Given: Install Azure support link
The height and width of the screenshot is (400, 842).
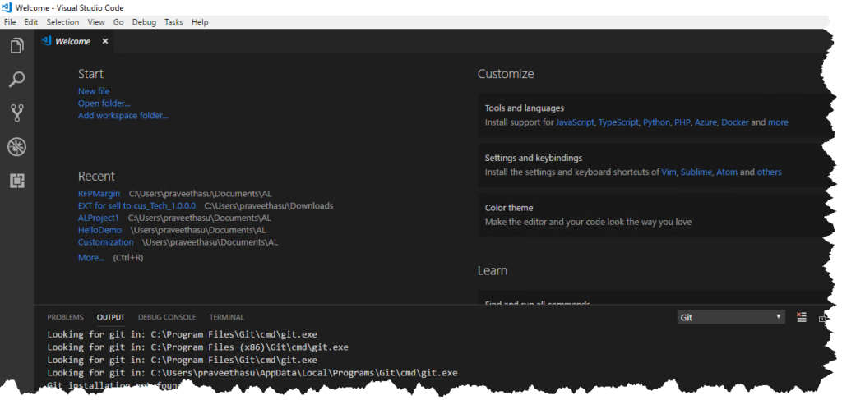Looking at the screenshot, I should click(x=706, y=122).
